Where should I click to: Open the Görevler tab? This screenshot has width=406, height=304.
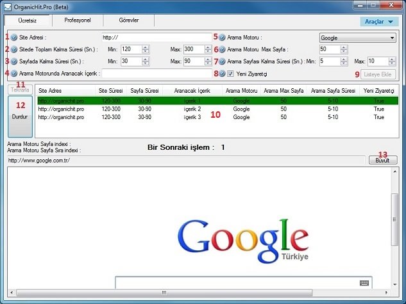(x=129, y=20)
